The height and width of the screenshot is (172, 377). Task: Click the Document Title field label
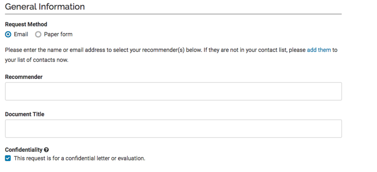[x=25, y=114]
